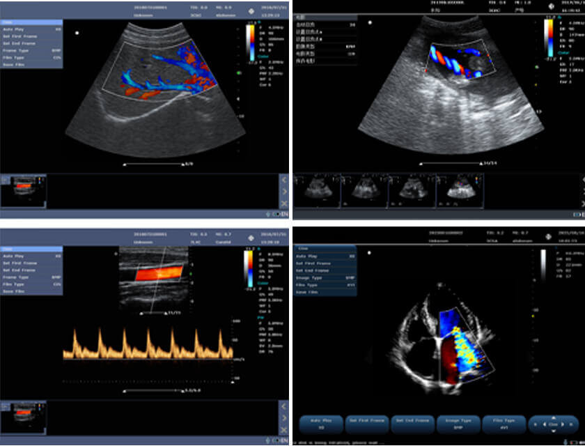585x446 pixels.
Task: Open the second thumbnail in top-right scan strip
Action: pyautogui.click(x=364, y=190)
